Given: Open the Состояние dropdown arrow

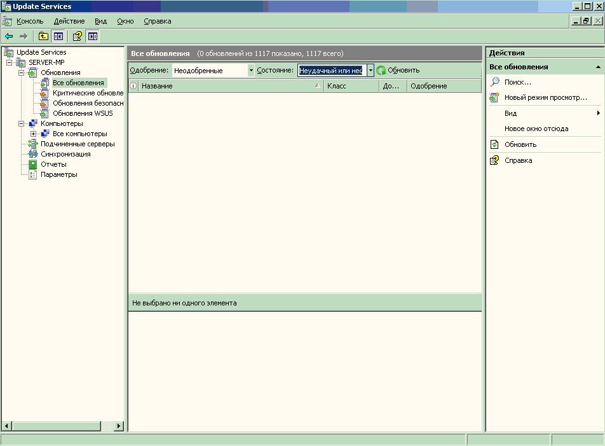Looking at the screenshot, I should coord(370,70).
